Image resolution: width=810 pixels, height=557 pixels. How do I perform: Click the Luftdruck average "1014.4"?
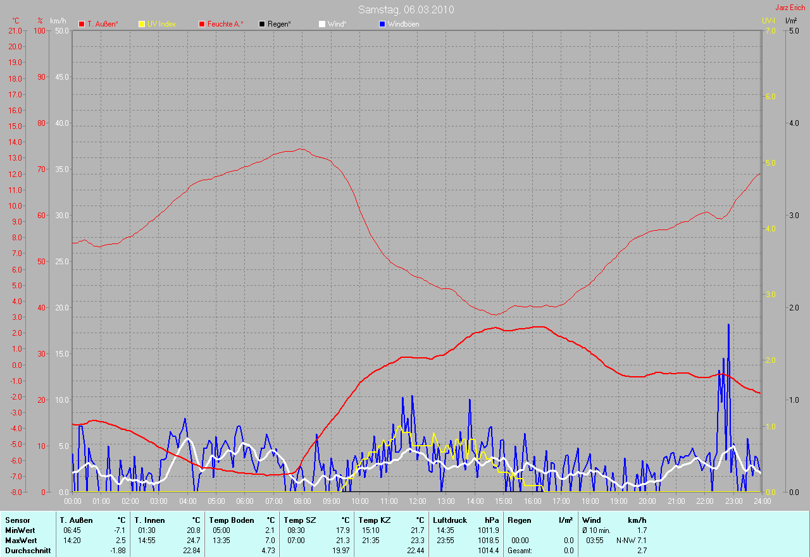[x=488, y=551]
